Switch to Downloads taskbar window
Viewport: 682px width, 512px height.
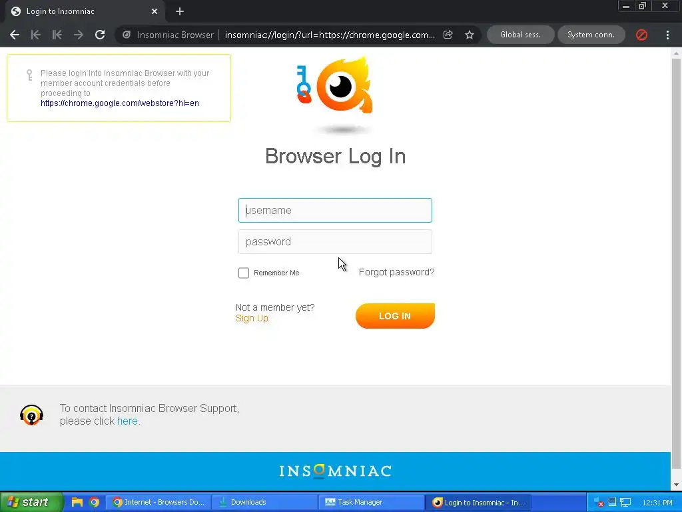tap(265, 503)
